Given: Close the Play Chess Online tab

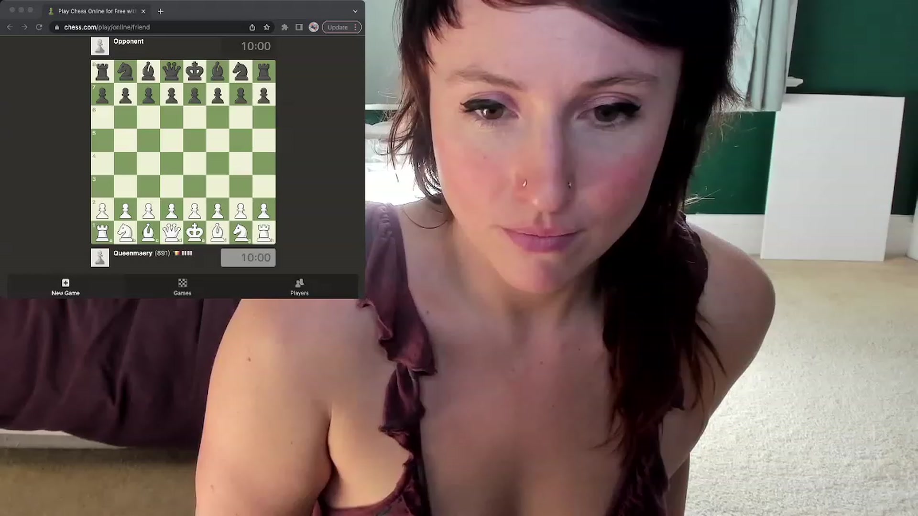Looking at the screenshot, I should [x=143, y=11].
